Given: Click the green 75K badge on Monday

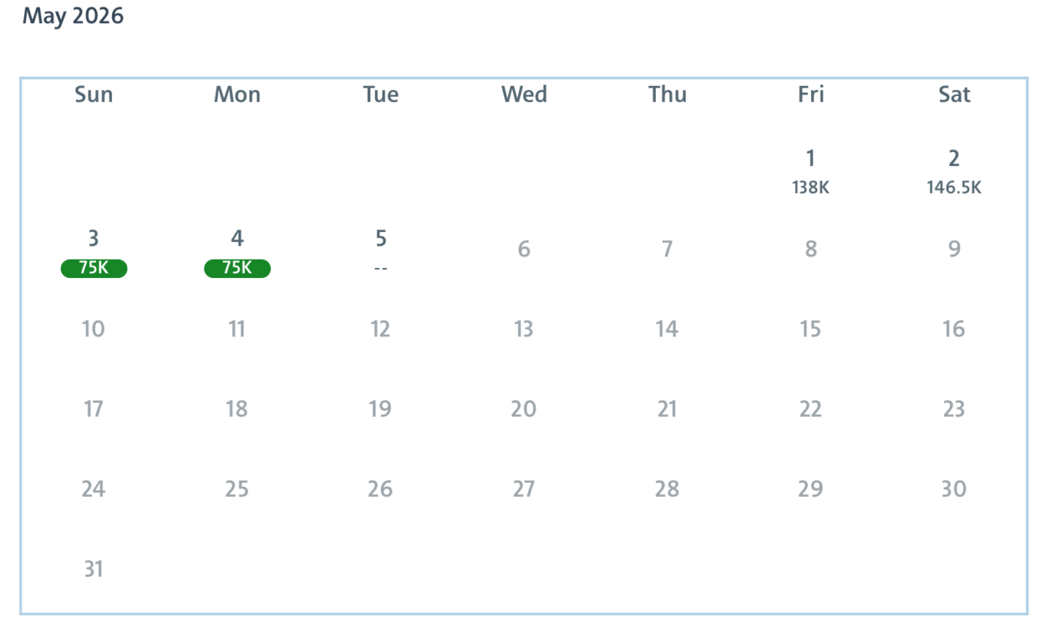Looking at the screenshot, I should [x=237, y=268].
